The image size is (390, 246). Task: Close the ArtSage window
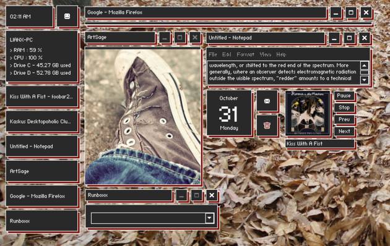point(195,38)
